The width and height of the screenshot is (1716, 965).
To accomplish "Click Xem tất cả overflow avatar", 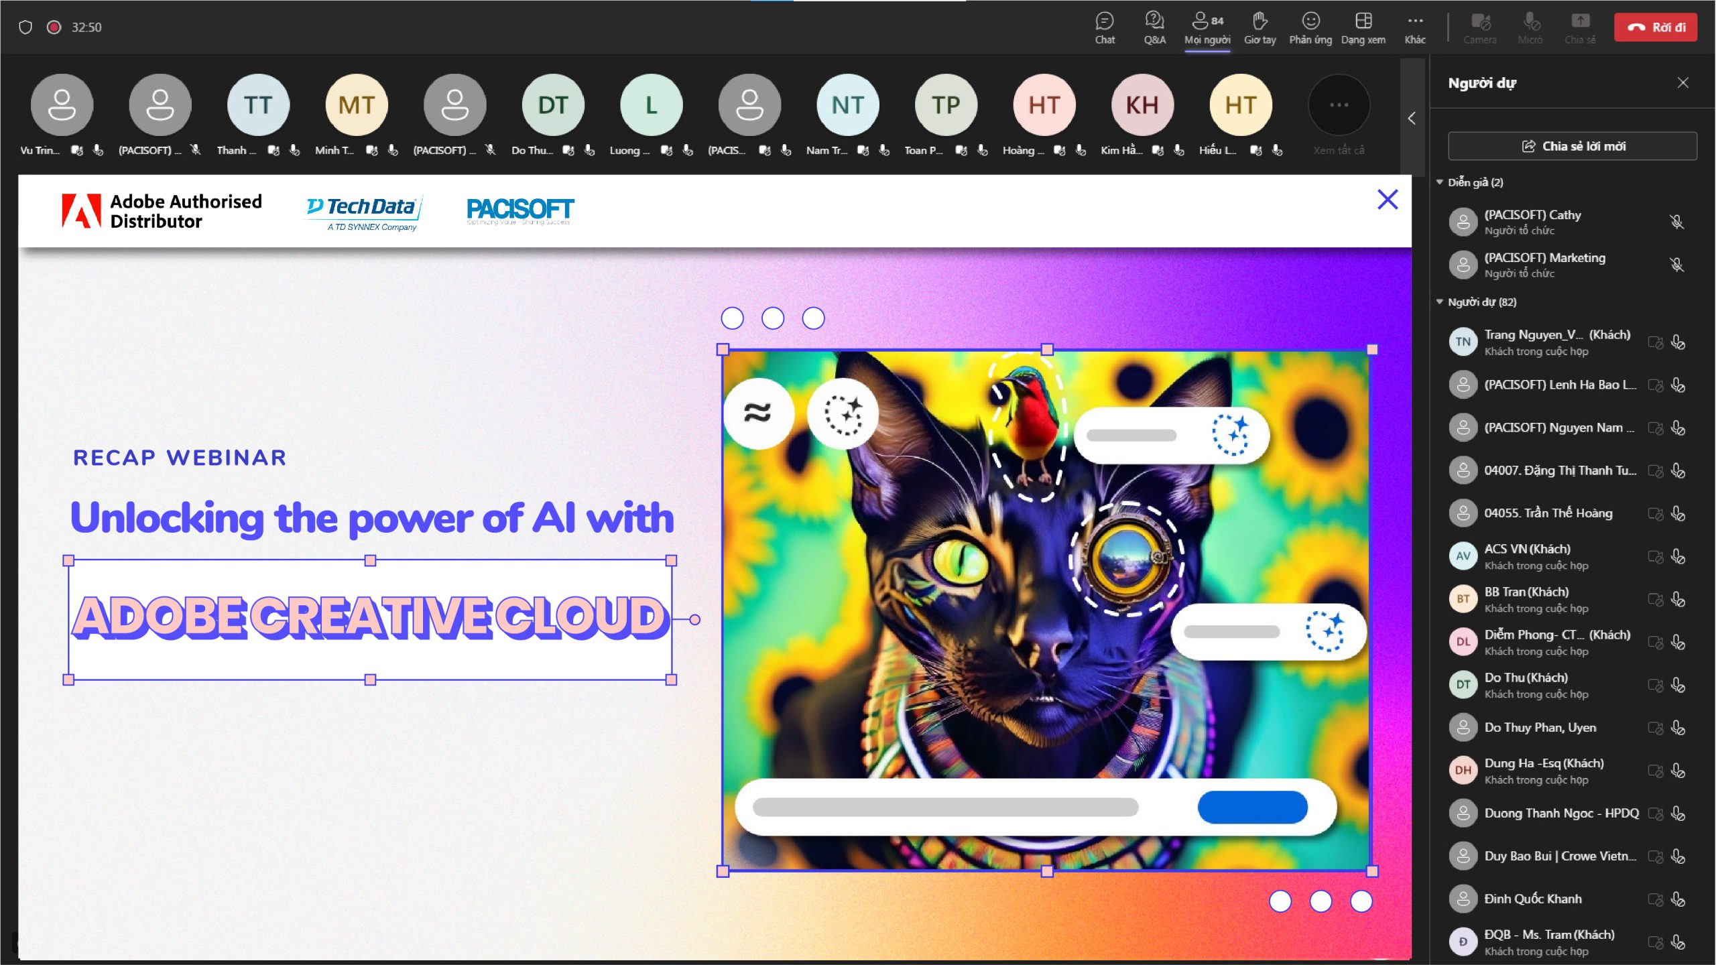I will coord(1339,105).
